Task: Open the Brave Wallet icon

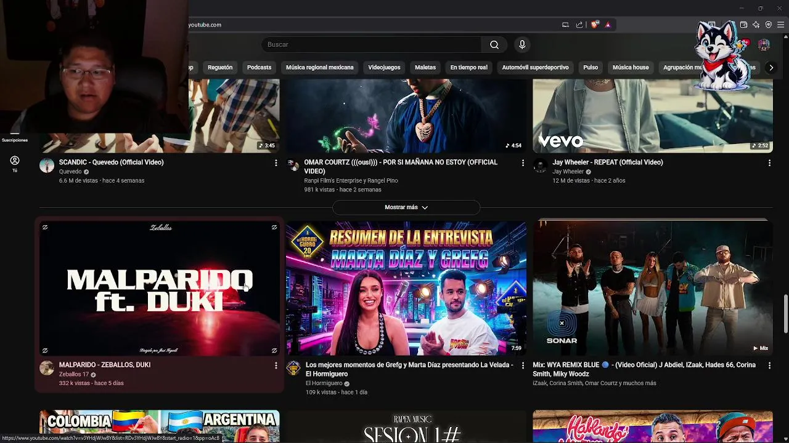Action: [744, 25]
